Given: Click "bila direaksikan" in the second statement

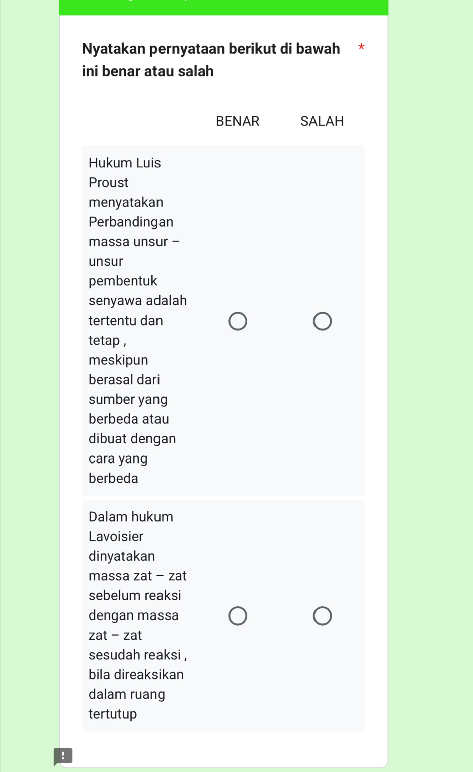Looking at the screenshot, I should (136, 674).
